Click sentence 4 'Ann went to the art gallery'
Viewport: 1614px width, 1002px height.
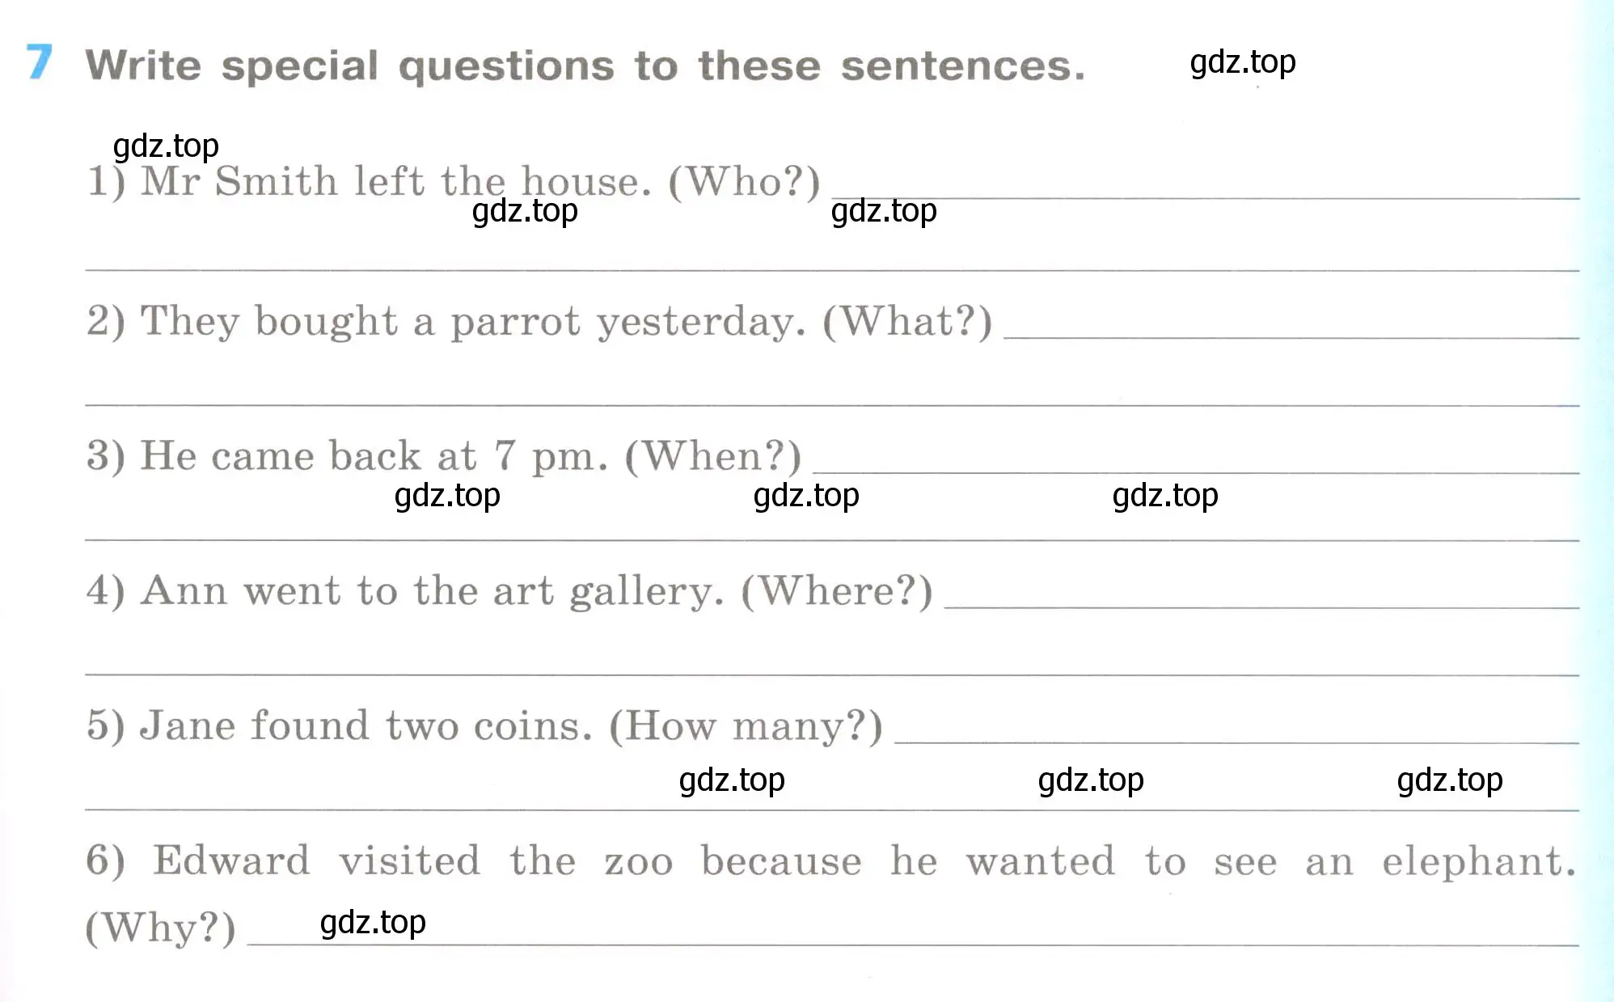pos(433,591)
